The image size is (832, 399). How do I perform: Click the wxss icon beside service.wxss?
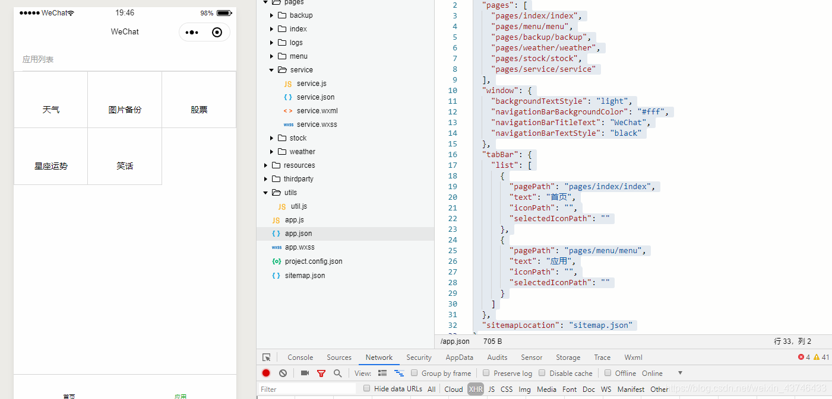pyautogui.click(x=288, y=125)
